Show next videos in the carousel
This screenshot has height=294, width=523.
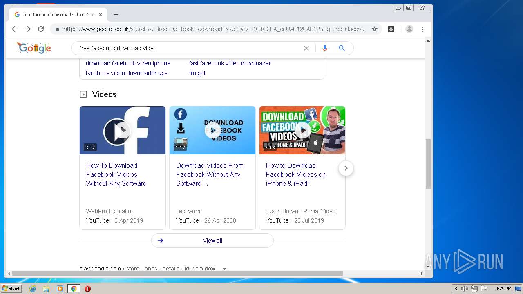pyautogui.click(x=346, y=168)
